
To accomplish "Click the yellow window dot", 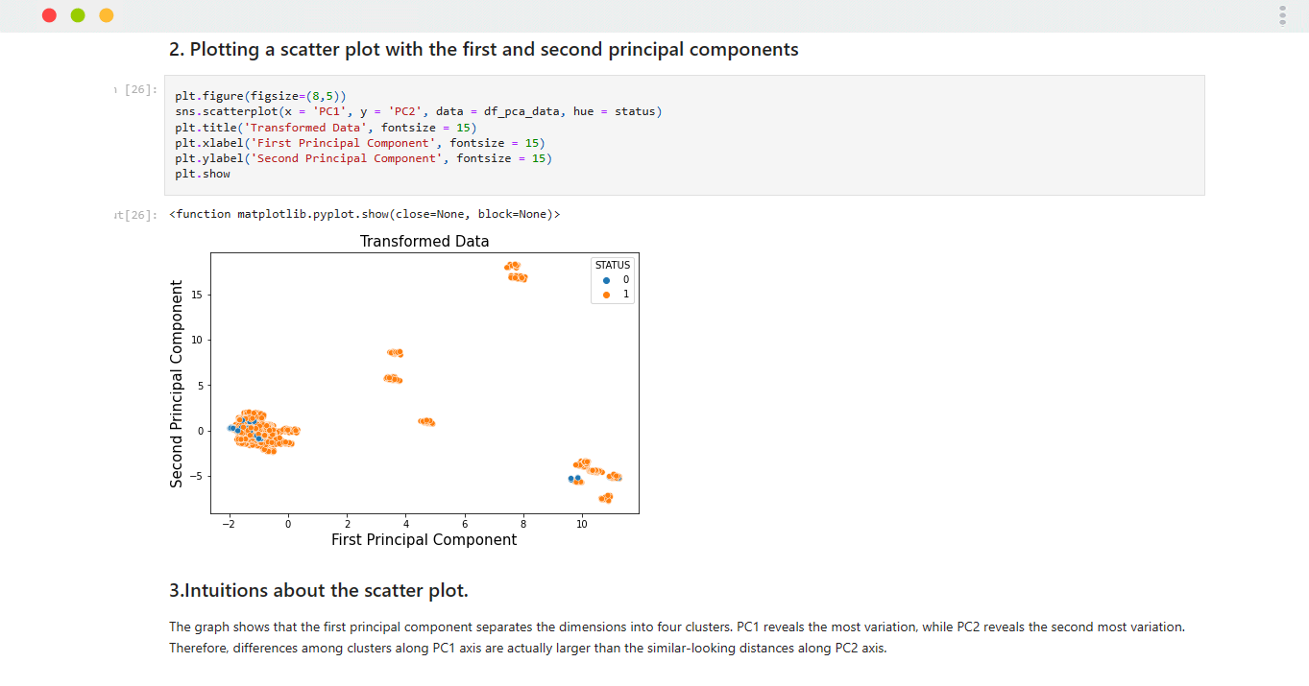I will pyautogui.click(x=106, y=15).
